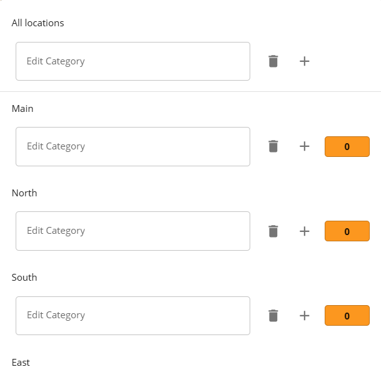Delete the Main location category
Screen dimensions: 381x372
[x=273, y=146]
